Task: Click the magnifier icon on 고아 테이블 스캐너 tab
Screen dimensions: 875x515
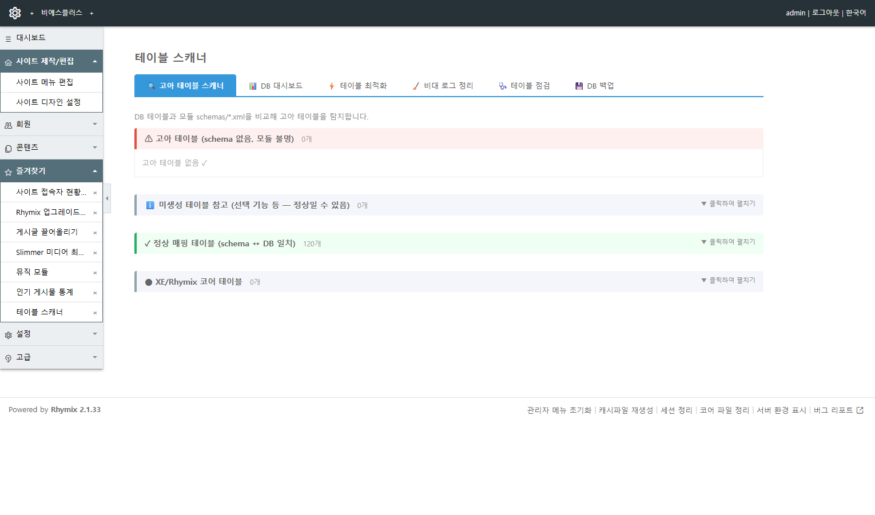Action: point(152,86)
